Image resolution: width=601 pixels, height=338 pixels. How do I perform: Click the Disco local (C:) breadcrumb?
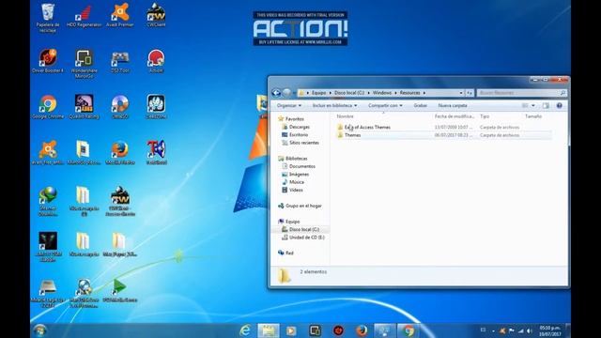coord(349,93)
